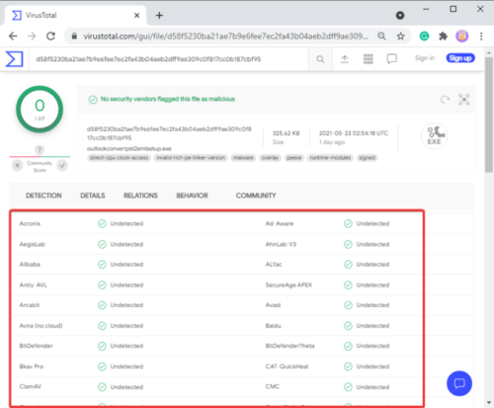This screenshot has width=494, height=408.
Task: Click the search magnifier in VirusTotal header
Action: [x=320, y=59]
